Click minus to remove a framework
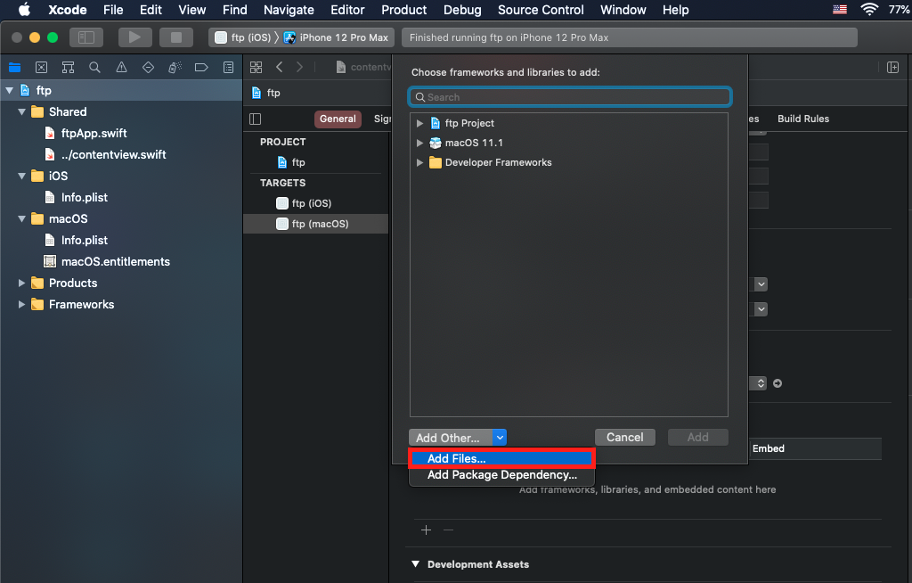This screenshot has height=583, width=912. (x=449, y=530)
